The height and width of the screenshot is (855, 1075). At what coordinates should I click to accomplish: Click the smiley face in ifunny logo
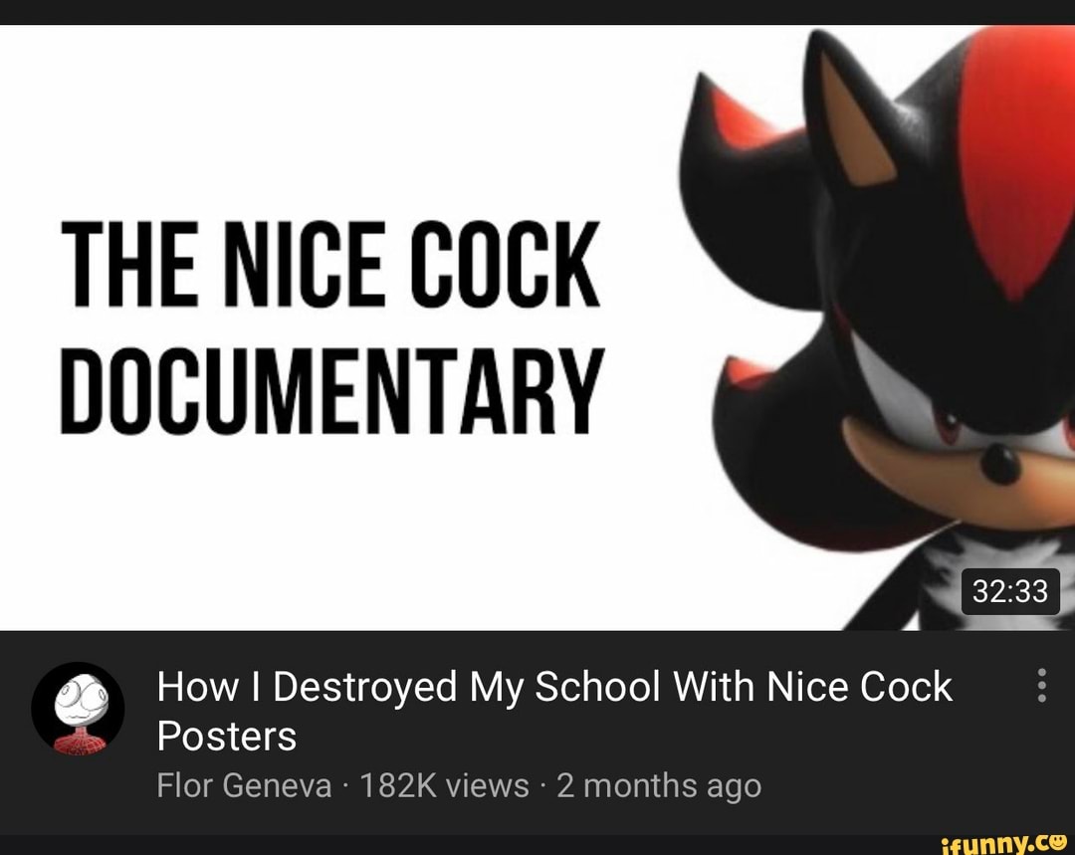(x=1057, y=841)
